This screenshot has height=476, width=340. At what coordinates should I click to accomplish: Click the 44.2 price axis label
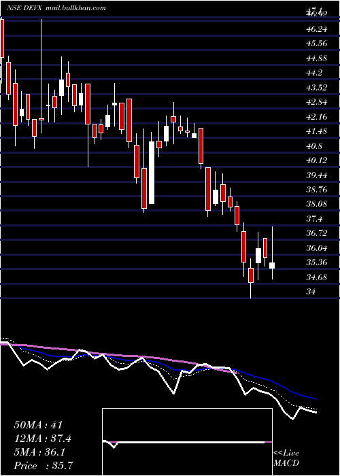[313, 73]
